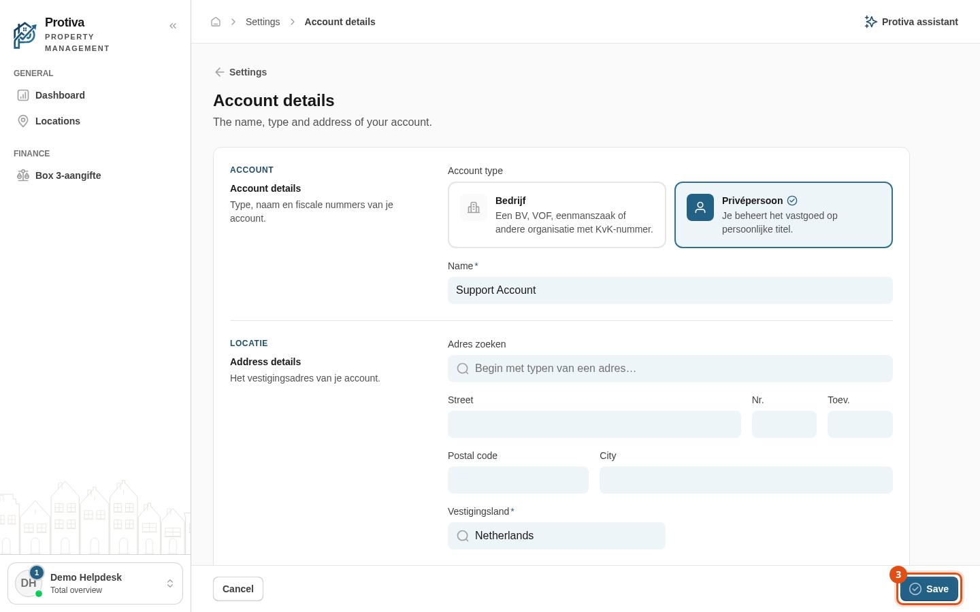Click the search icon in Adres zoeken
This screenshot has width=980, height=612.
tap(463, 369)
